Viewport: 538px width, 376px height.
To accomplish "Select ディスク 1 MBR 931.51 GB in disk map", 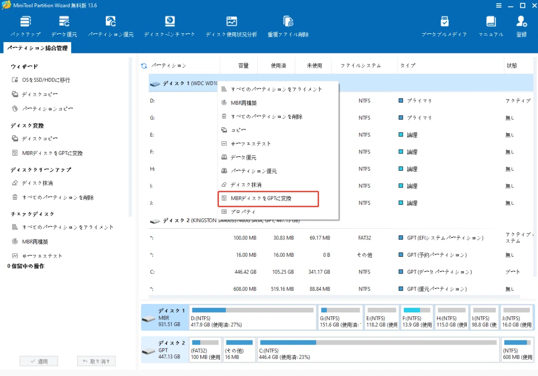I will pyautogui.click(x=165, y=318).
